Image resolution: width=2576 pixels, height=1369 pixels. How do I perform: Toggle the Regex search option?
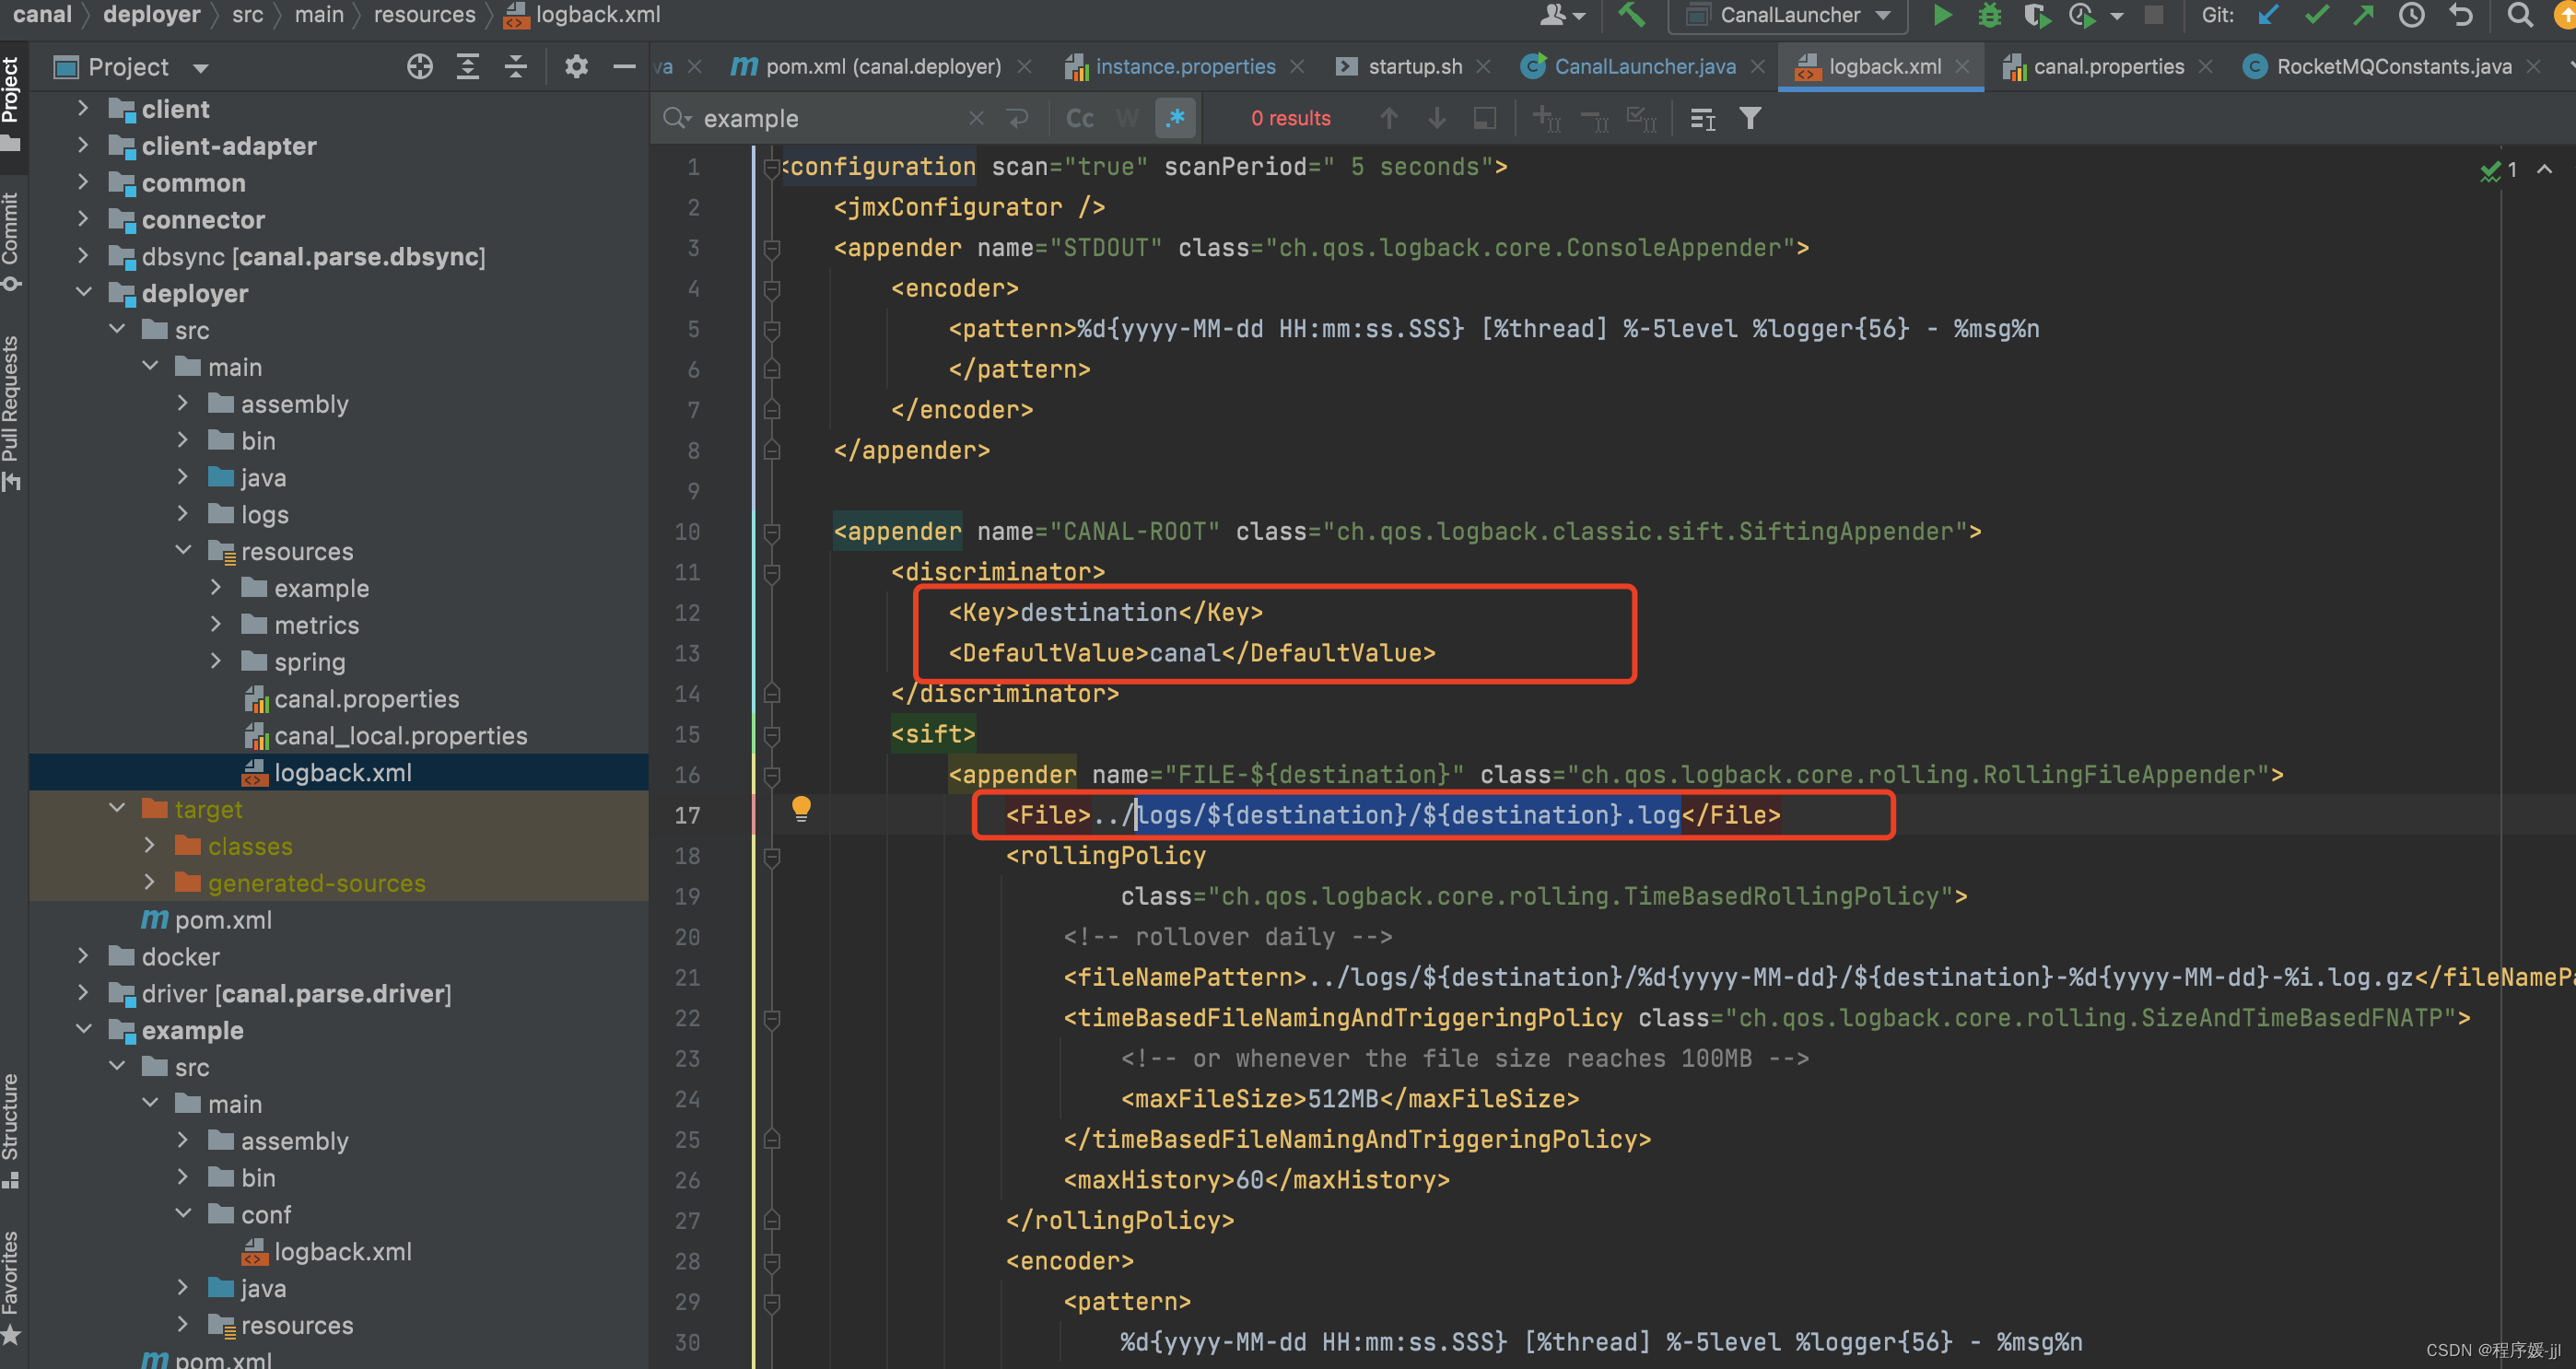click(x=1175, y=118)
